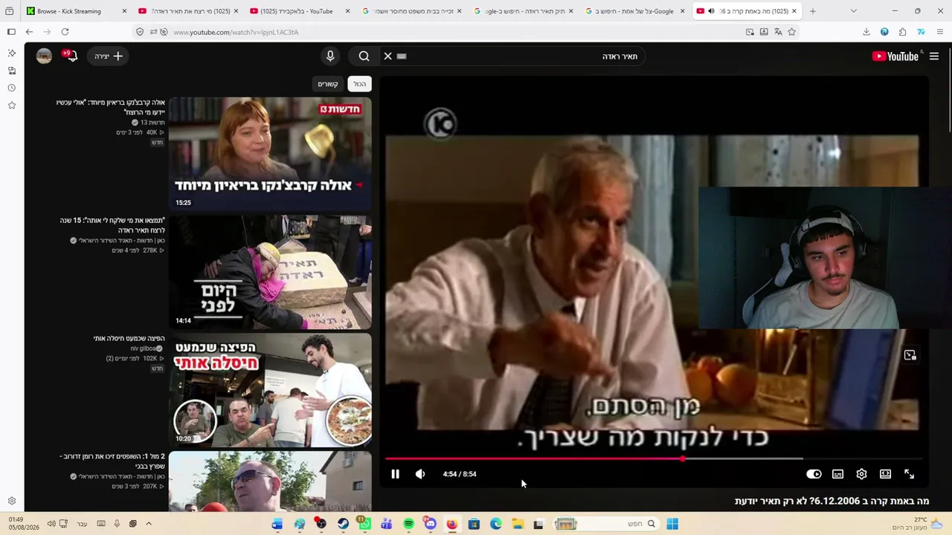Screen dimensions: 952x535
Task: Open the browser downloads arrow
Action: 866,32
